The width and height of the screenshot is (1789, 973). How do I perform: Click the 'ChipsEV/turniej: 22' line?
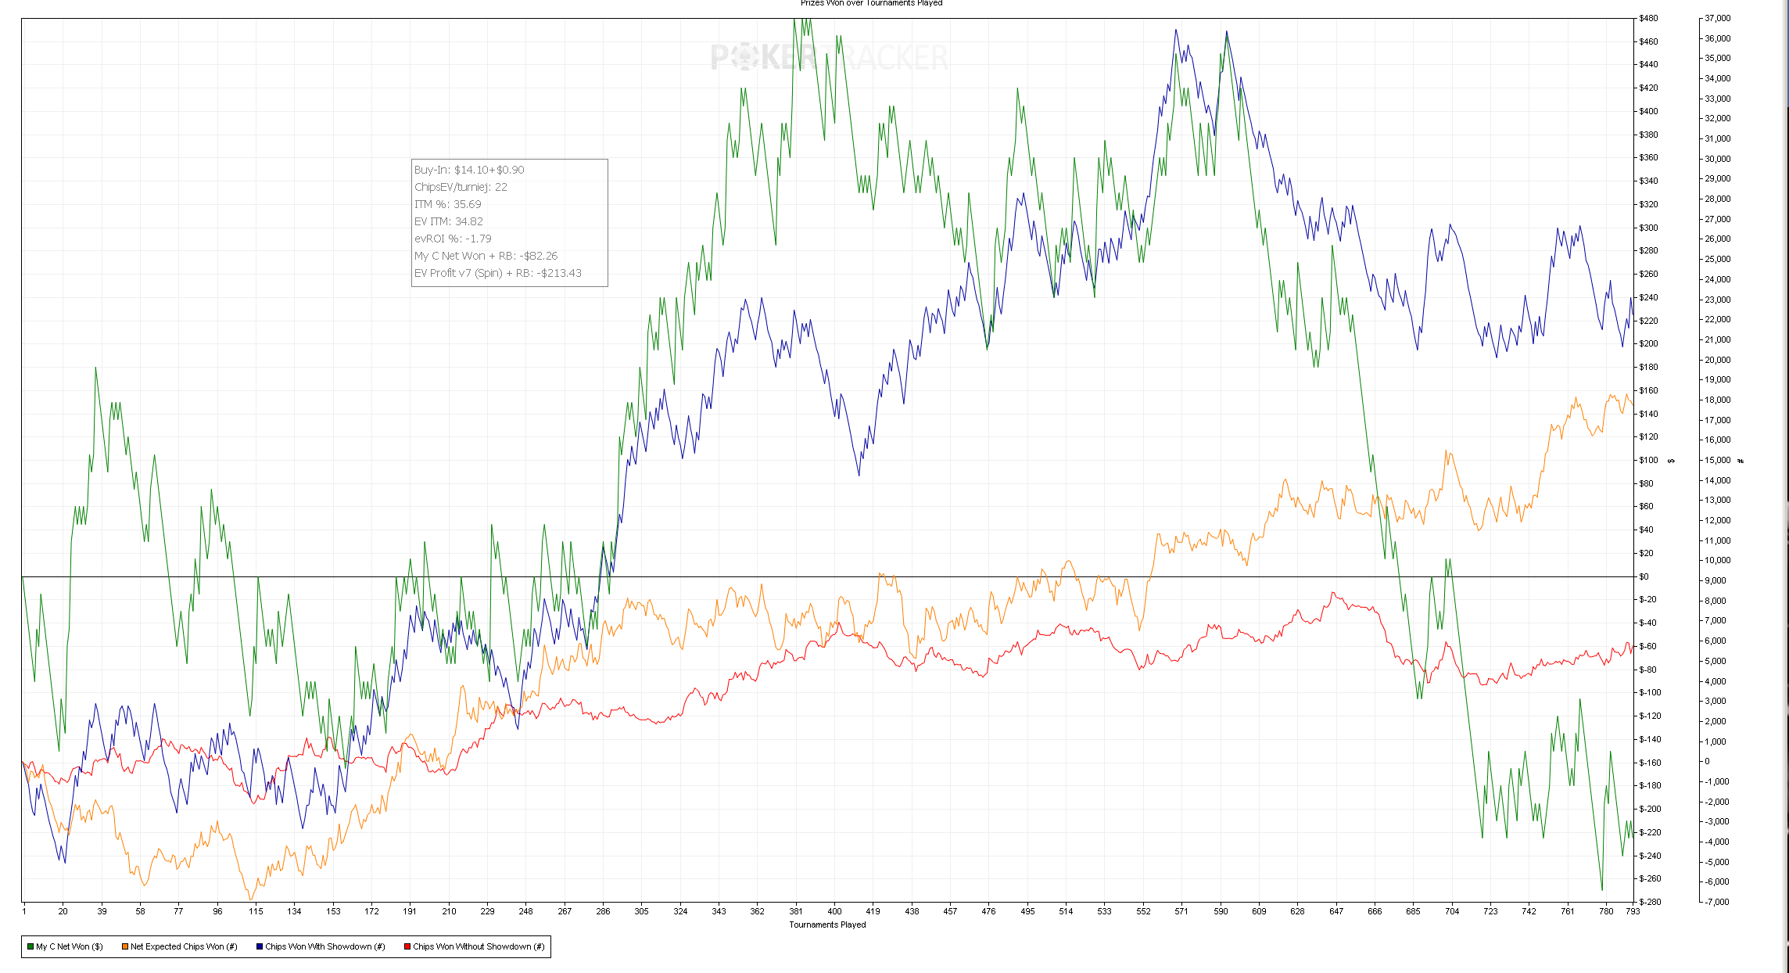461,187
